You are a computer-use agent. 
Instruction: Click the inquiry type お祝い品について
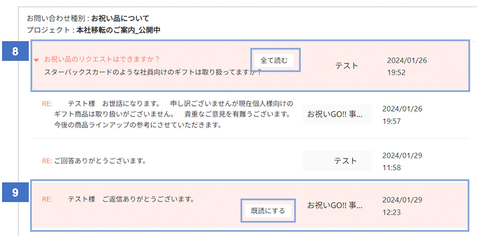point(120,19)
